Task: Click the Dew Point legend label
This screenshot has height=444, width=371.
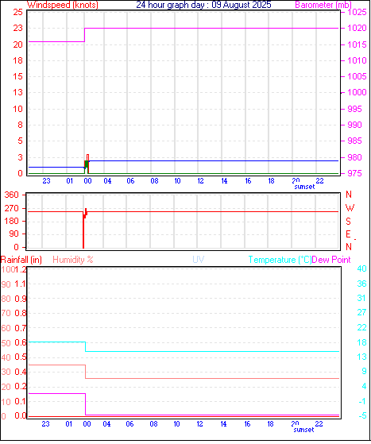Action: (331, 260)
